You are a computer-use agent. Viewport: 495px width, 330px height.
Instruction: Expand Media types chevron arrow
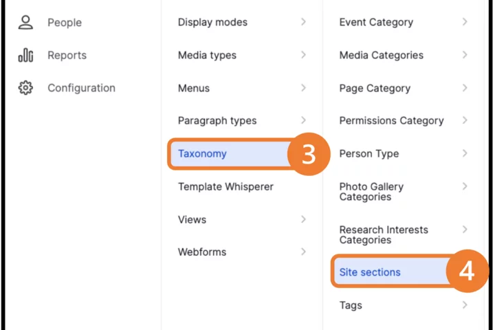pos(303,55)
